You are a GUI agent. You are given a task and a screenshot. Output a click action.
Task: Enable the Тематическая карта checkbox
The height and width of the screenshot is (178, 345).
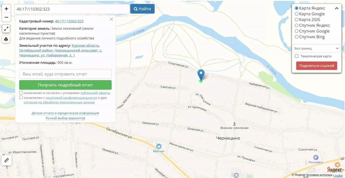click(x=296, y=56)
